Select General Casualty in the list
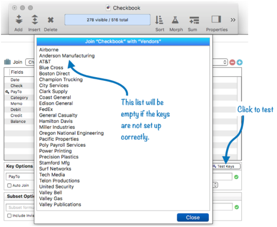Screen dimensions: 277x227 pos(58,115)
